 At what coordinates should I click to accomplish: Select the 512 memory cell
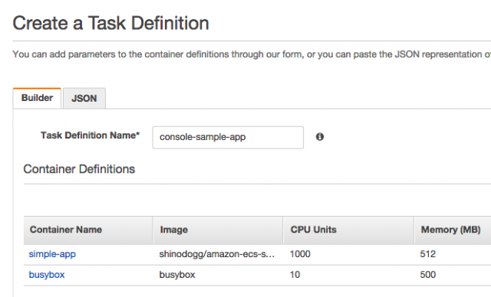428,254
